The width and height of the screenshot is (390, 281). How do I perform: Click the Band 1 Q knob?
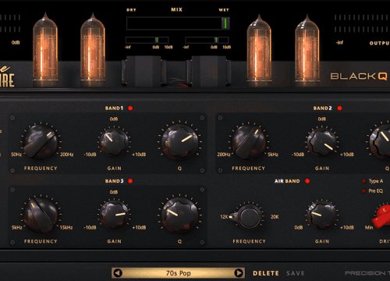pos(179,142)
